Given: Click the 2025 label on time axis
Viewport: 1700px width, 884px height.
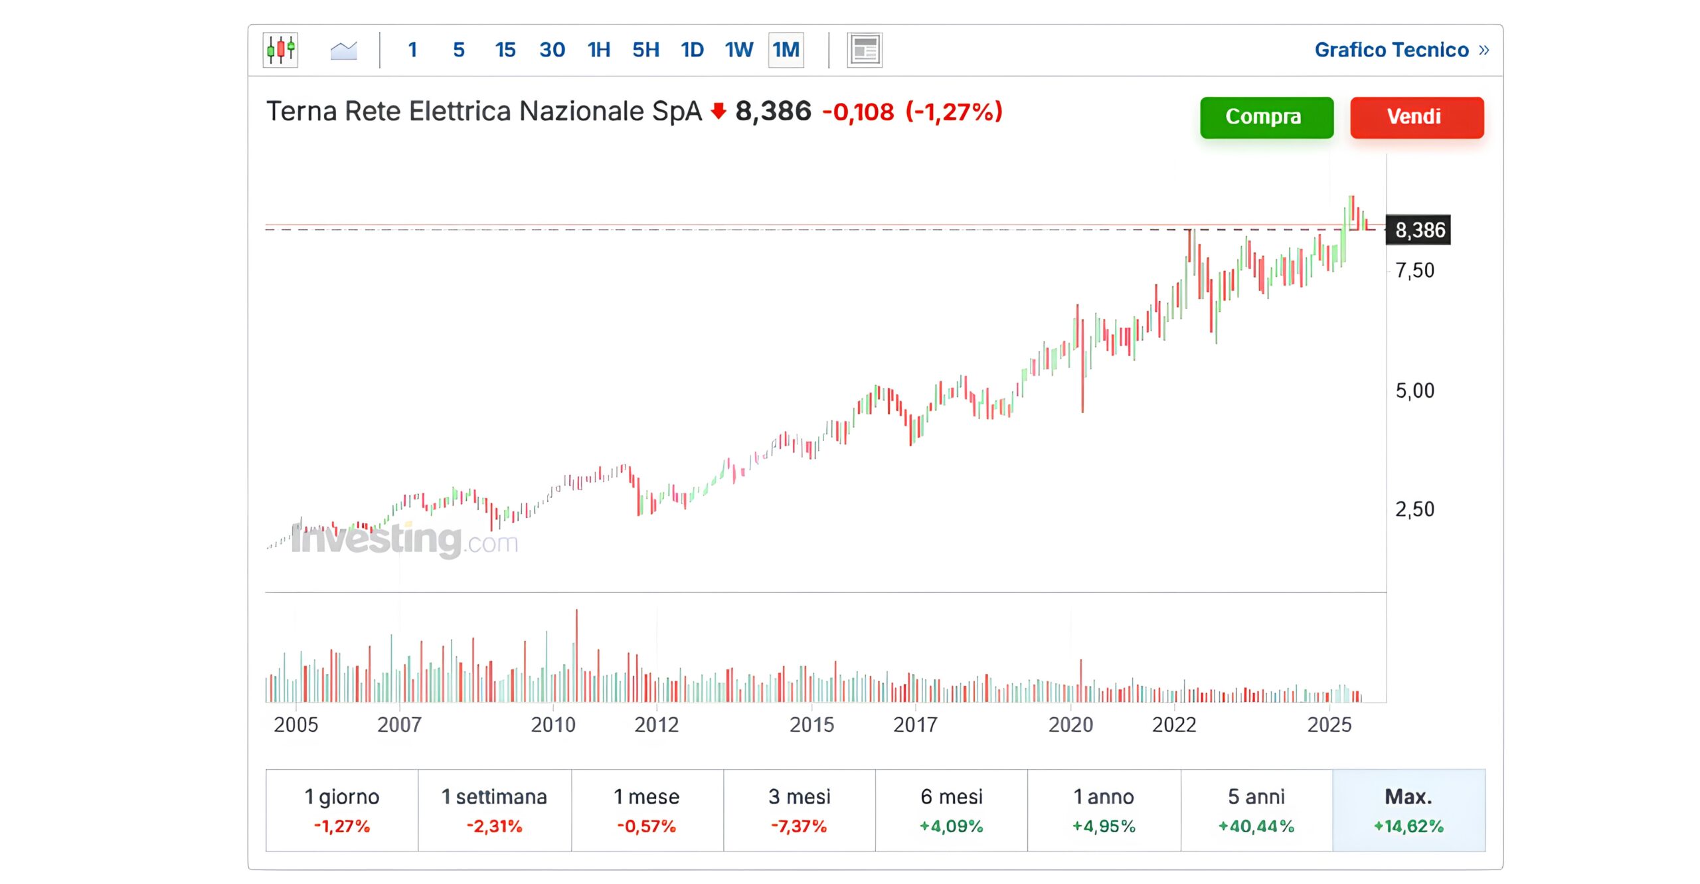Looking at the screenshot, I should tap(1329, 725).
